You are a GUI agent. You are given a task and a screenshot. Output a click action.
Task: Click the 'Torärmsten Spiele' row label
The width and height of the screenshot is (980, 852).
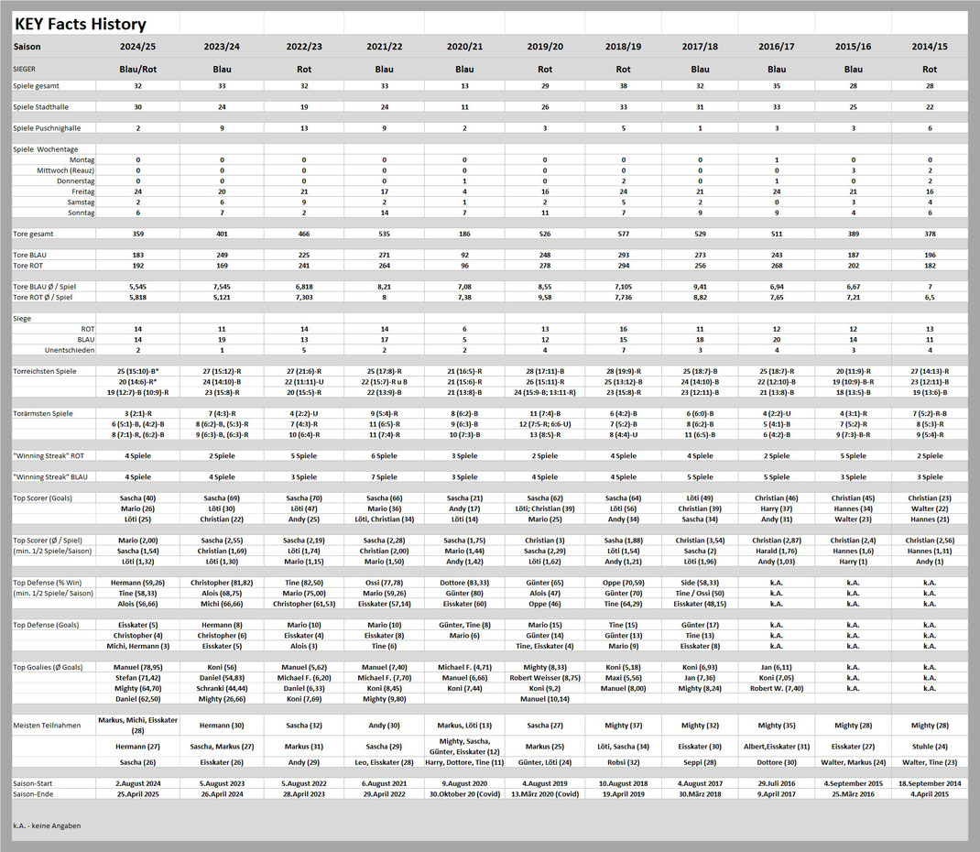click(43, 414)
